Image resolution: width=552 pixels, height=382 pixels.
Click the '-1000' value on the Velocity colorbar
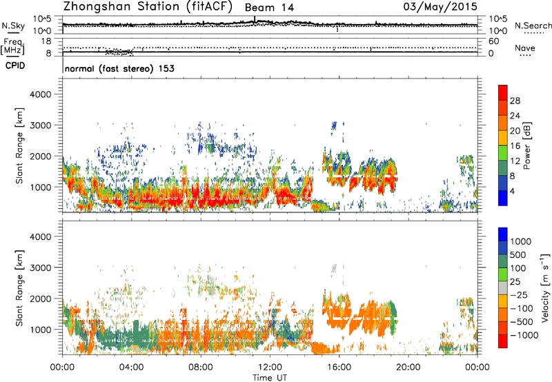pyautogui.click(x=524, y=335)
